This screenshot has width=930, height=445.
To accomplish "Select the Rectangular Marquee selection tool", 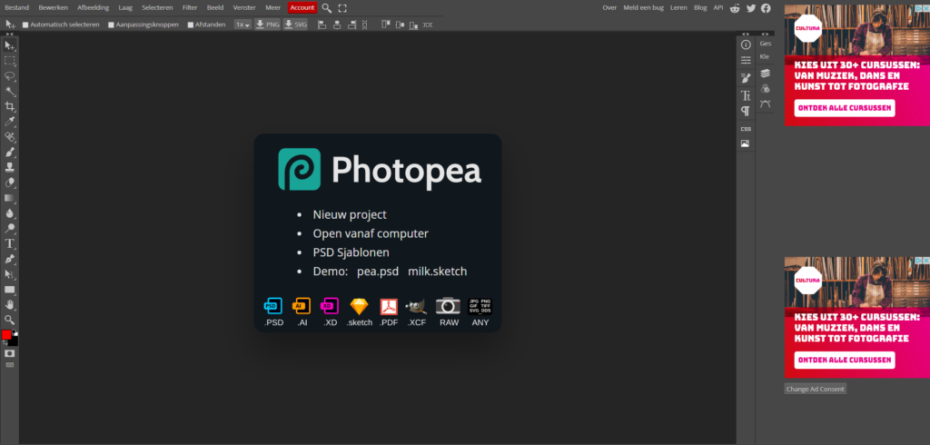I will pyautogui.click(x=9, y=61).
